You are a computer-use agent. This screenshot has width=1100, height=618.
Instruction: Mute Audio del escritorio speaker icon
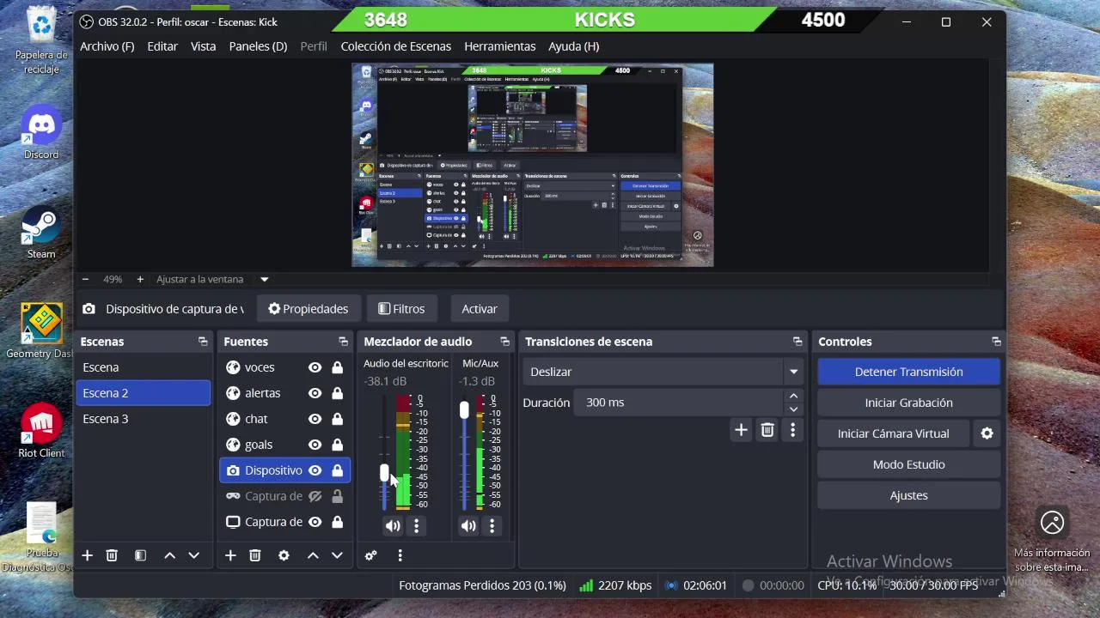[393, 526]
